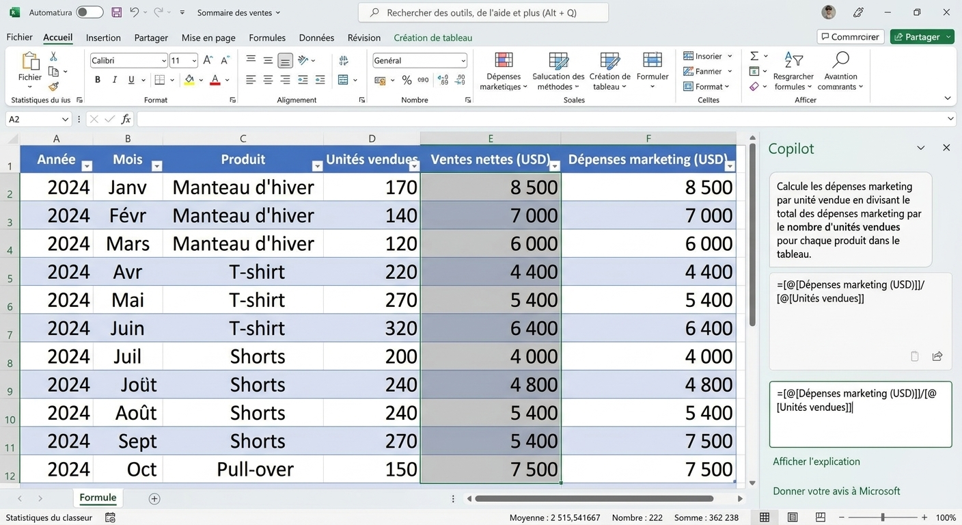Click the wrap text icon

[x=344, y=60]
